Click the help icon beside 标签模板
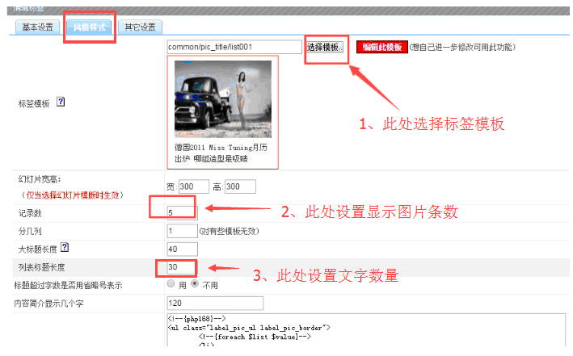The width and height of the screenshot is (573, 356). click(x=61, y=103)
